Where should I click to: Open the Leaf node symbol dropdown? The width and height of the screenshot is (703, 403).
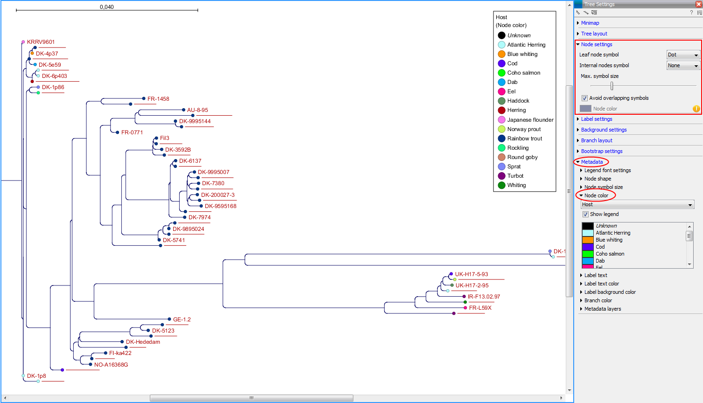[683, 55]
